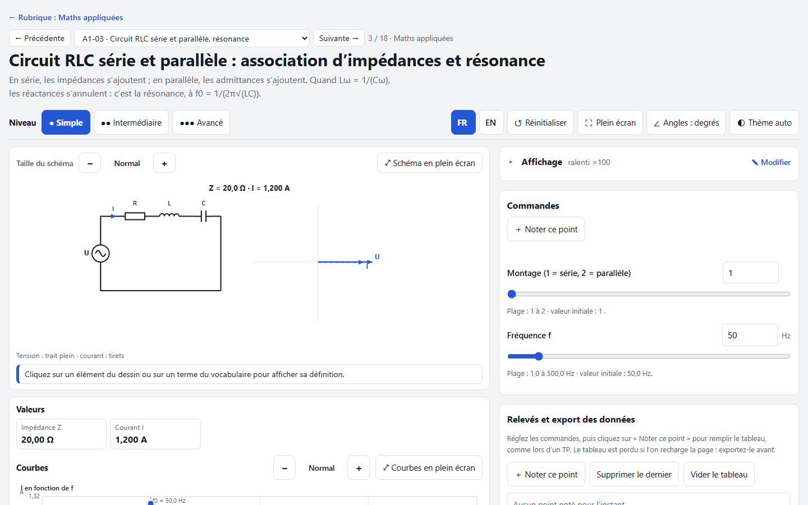
Task: Toggle angle units from degrés
Action: [x=686, y=123]
